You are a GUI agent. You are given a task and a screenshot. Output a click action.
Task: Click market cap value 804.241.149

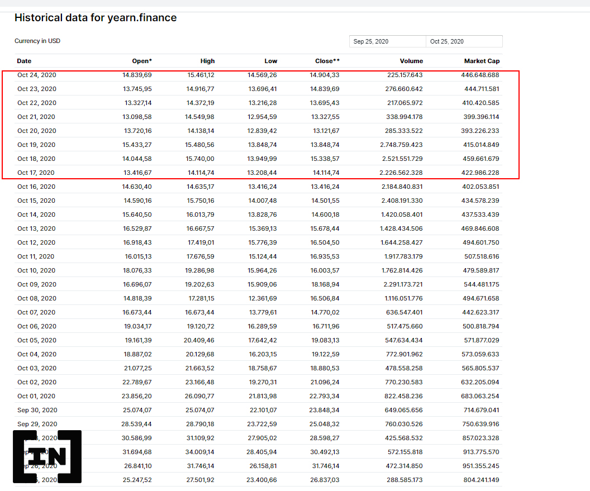tap(480, 480)
